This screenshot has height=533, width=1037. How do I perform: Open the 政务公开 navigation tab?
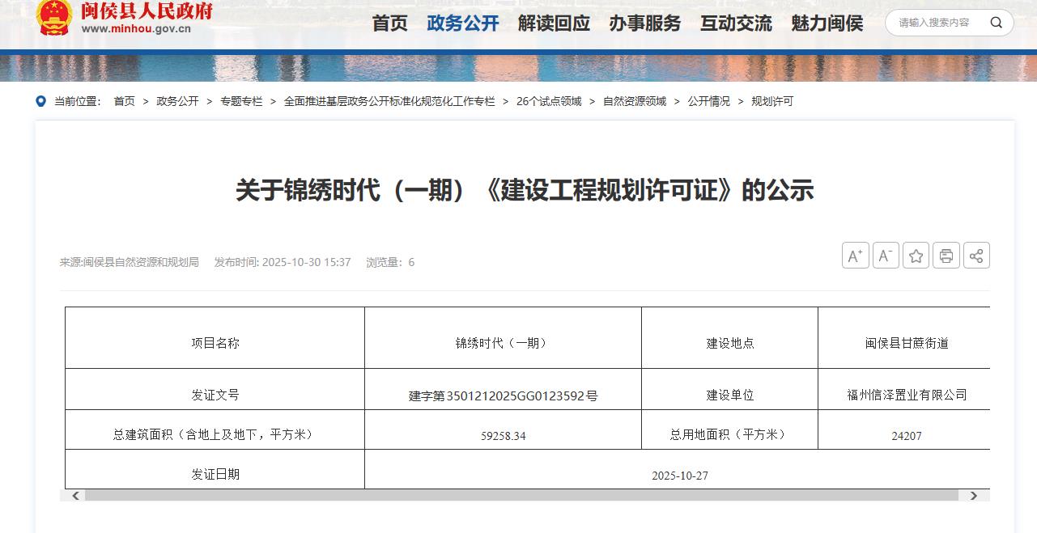(x=462, y=23)
